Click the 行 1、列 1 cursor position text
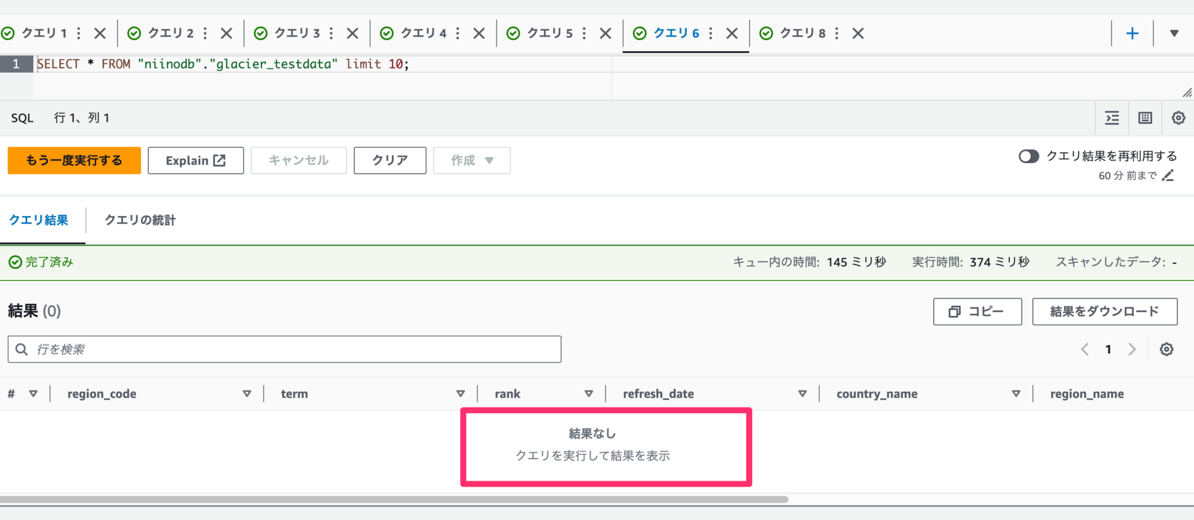1194x520 pixels. point(82,118)
